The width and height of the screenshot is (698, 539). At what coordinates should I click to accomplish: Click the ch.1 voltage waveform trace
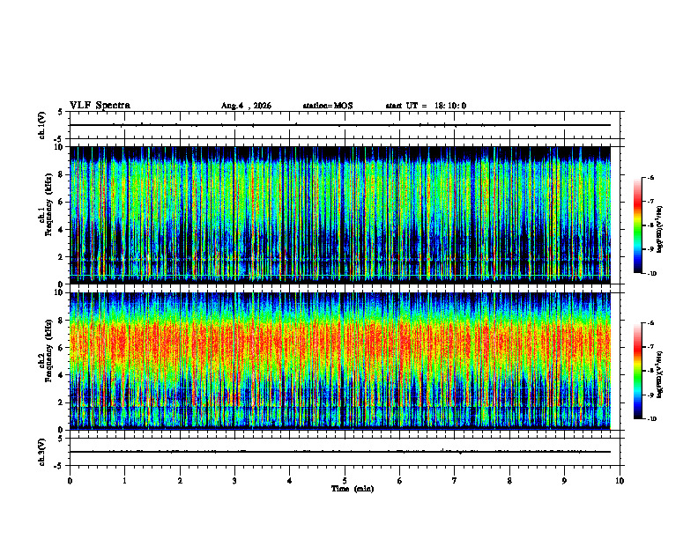coord(340,125)
